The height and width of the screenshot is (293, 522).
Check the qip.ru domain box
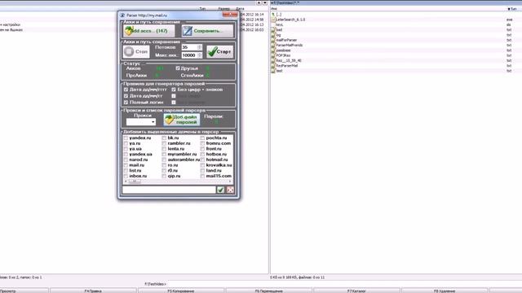(x=164, y=176)
